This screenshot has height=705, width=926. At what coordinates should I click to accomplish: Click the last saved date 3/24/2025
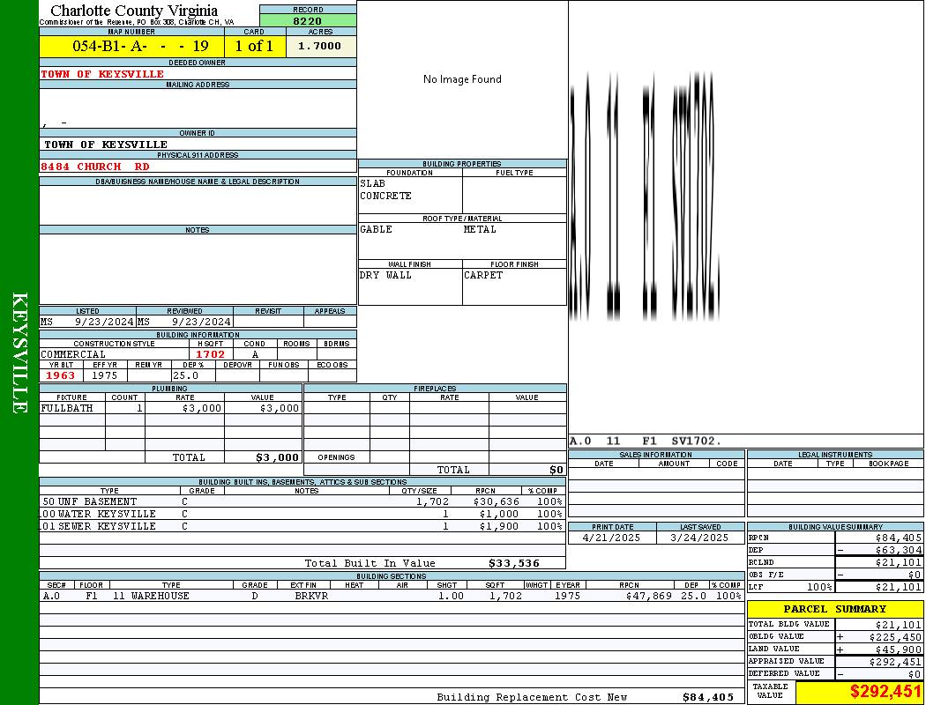click(699, 538)
